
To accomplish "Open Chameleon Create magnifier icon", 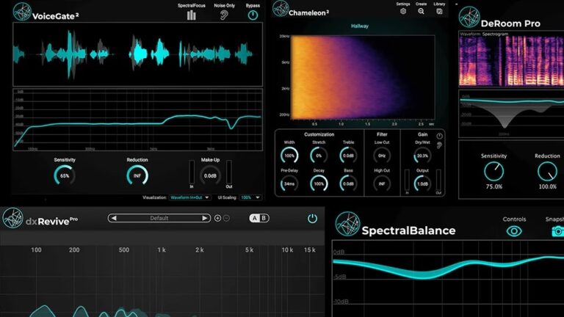I will [x=421, y=11].
